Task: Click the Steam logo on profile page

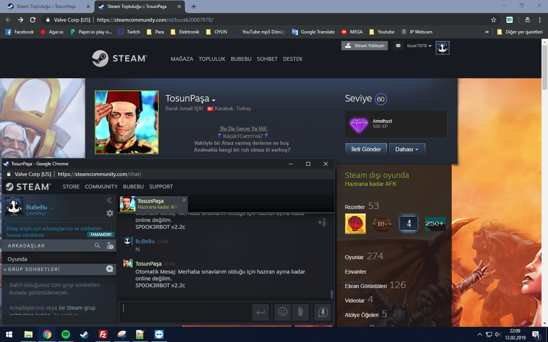Action: coord(119,59)
